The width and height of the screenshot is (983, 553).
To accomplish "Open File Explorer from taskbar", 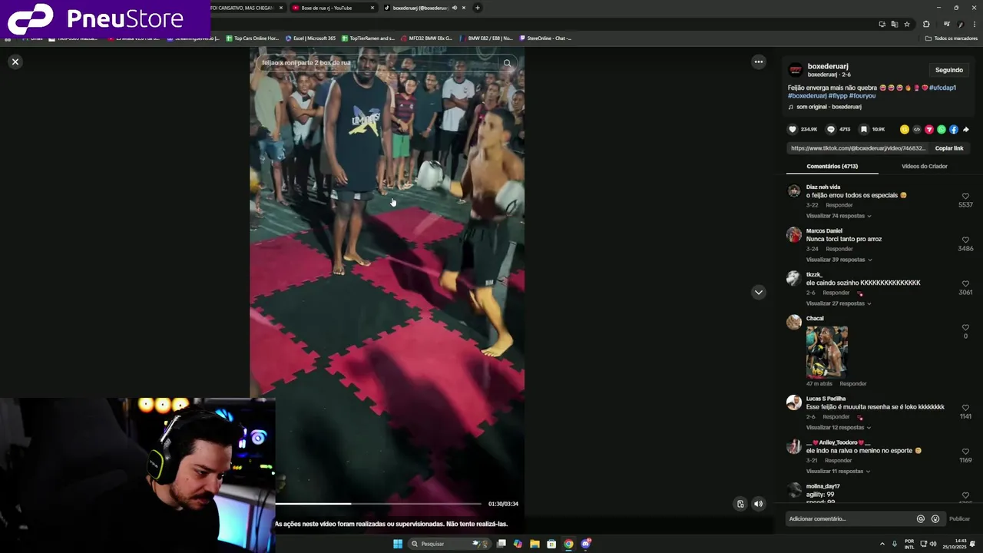I will 535,544.
